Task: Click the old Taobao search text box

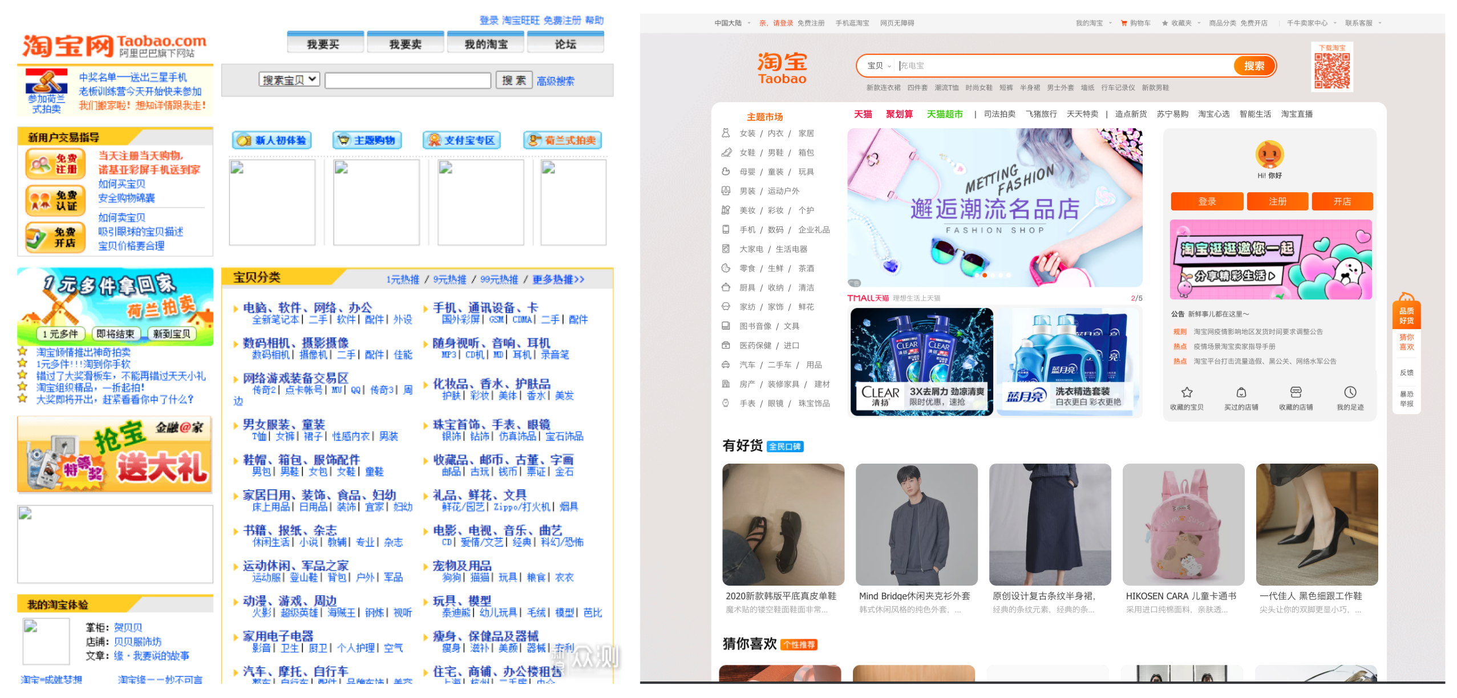Action: coord(408,80)
